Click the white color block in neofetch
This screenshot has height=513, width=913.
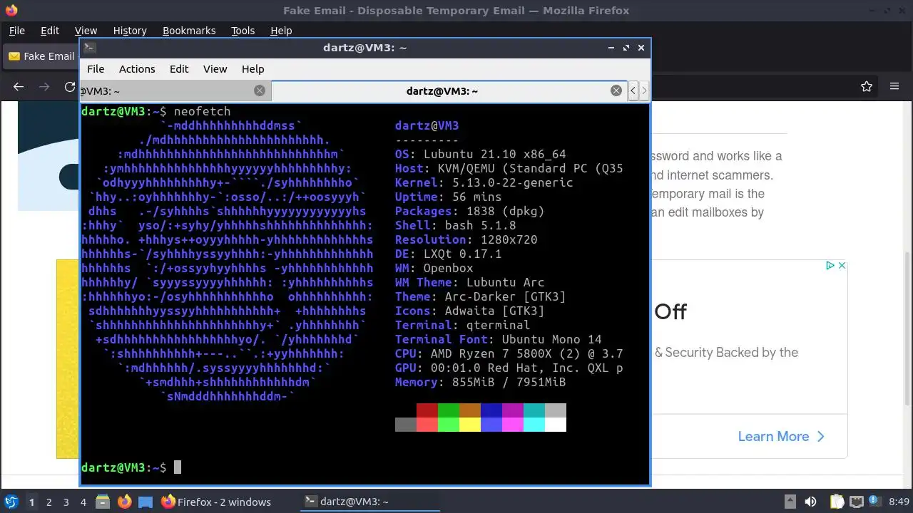556,425
